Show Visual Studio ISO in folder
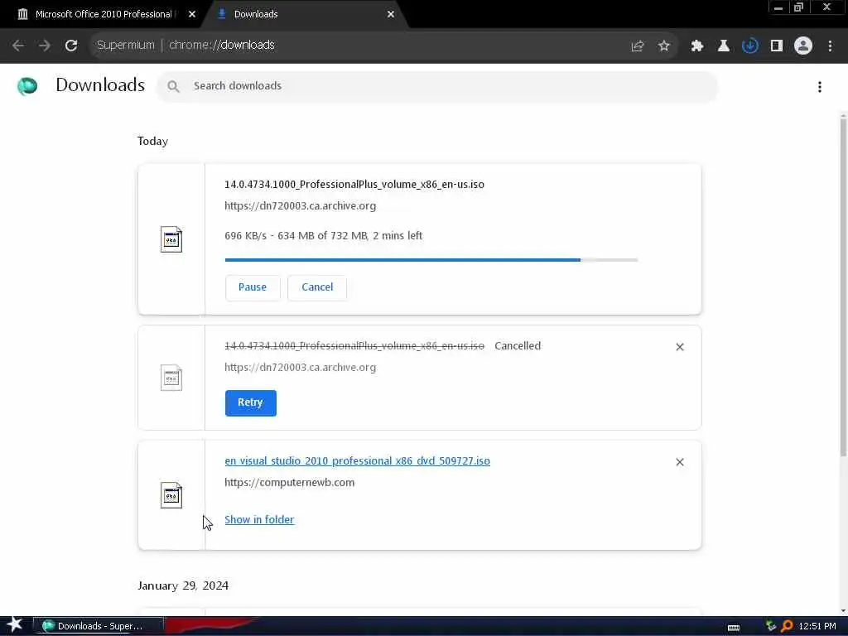This screenshot has width=848, height=636. click(259, 520)
